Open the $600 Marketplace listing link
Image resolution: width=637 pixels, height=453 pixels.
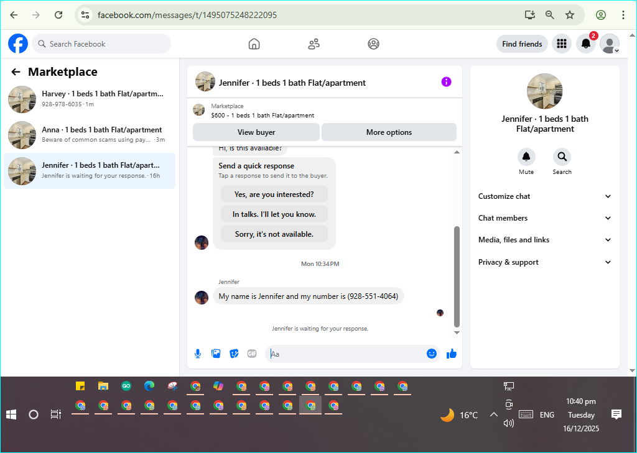click(x=263, y=116)
